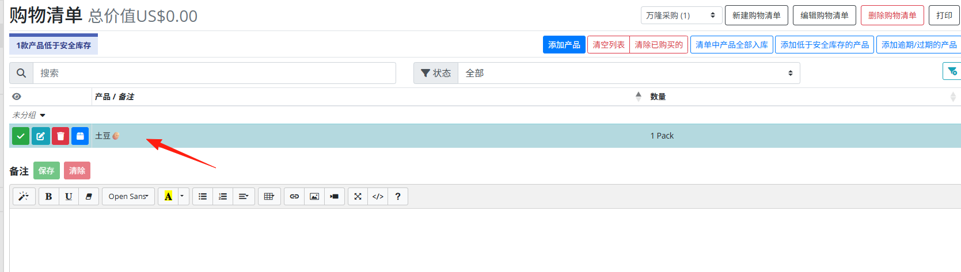Click 删除购物清单 button

point(892,16)
